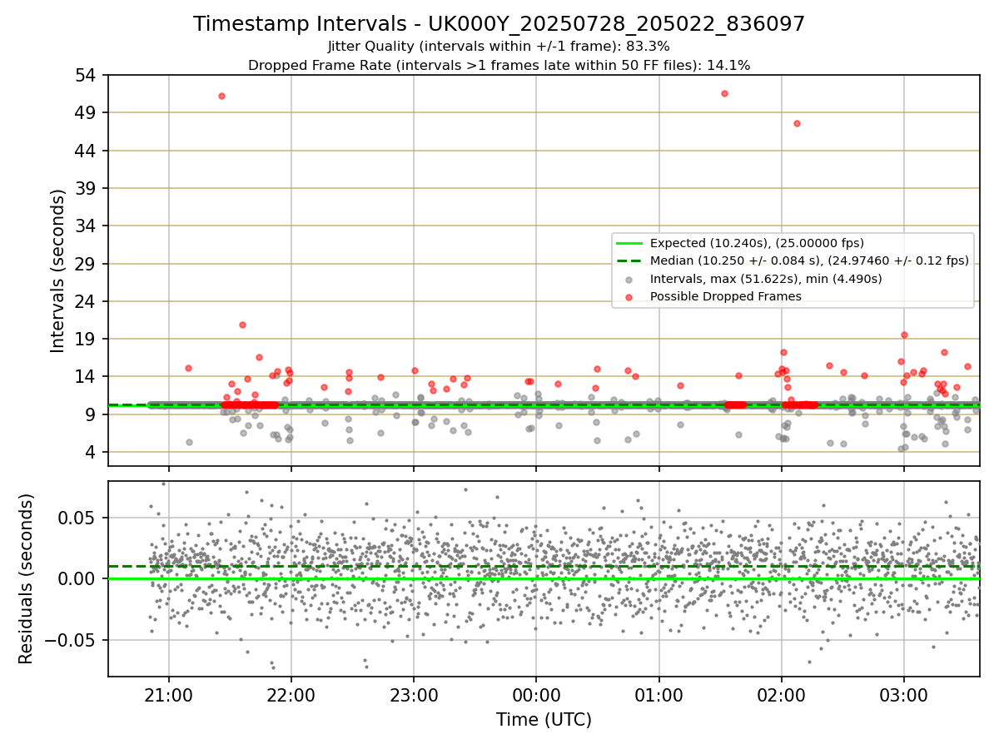Click the '24' tick on the intervals axis
This screenshot has height=749, width=999.
87,301
